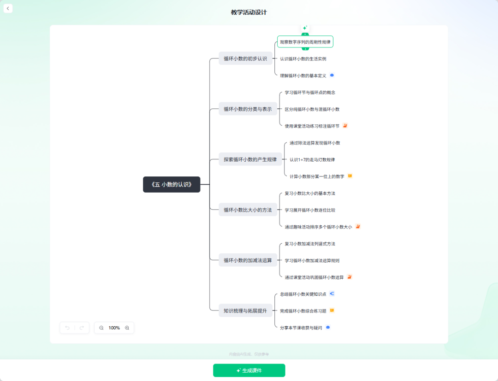Image resolution: width=498 pixels, height=381 pixels.
Task: Click the undo arrow
Action: [x=67, y=328]
